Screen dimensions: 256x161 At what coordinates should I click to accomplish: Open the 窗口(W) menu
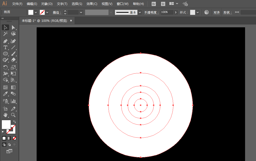[123, 4]
